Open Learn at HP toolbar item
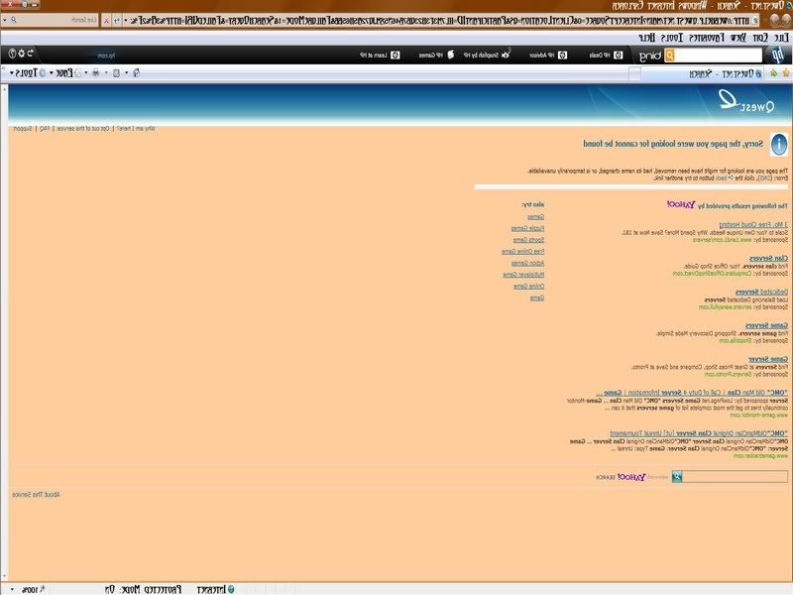 click(380, 56)
